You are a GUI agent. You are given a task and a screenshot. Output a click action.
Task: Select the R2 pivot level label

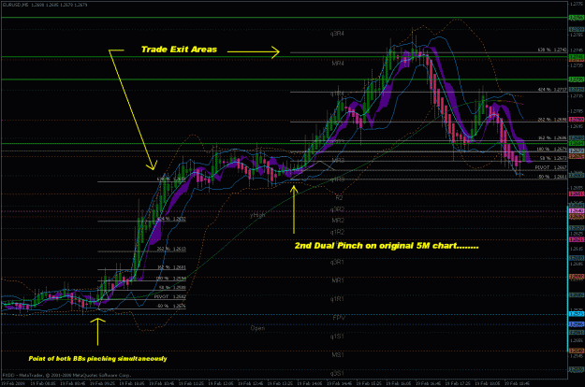point(339,198)
